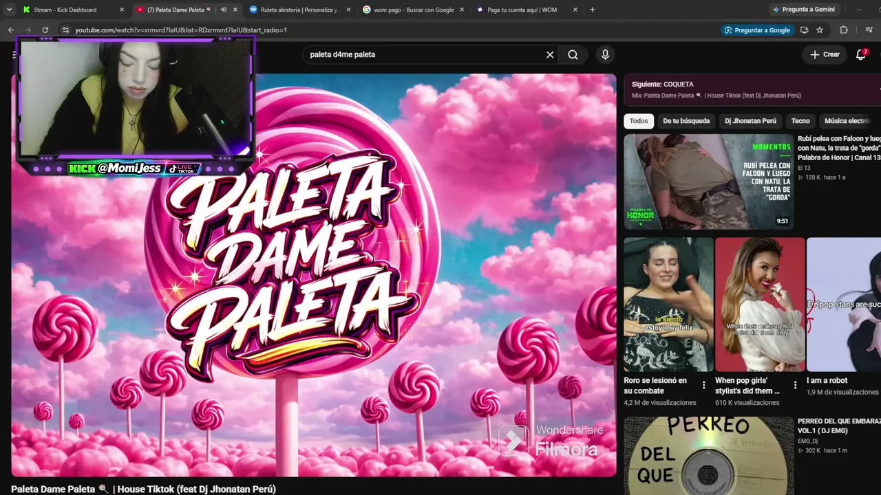The image size is (881, 495).
Task: Click When pop girls' stylist's did them title
Action: click(x=747, y=386)
